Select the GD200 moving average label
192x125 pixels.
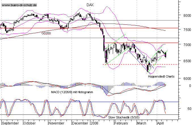click(47, 33)
